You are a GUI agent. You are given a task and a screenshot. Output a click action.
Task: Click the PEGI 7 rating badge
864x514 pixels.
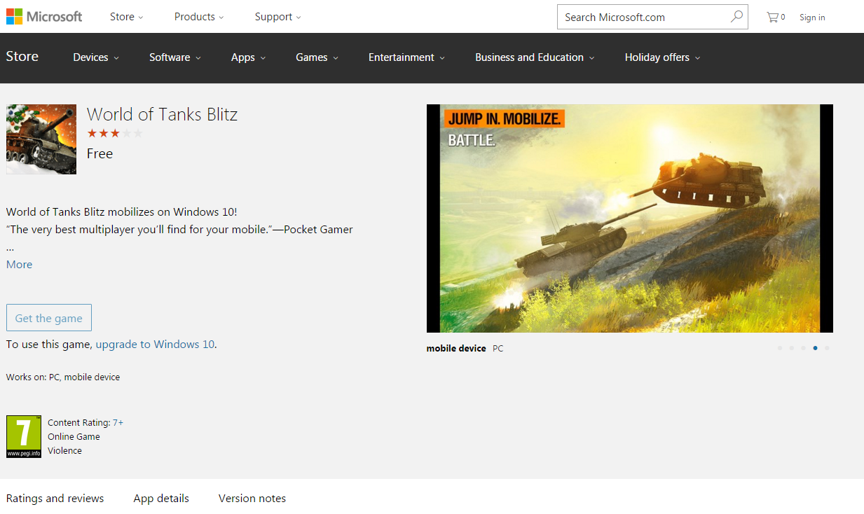(x=24, y=436)
